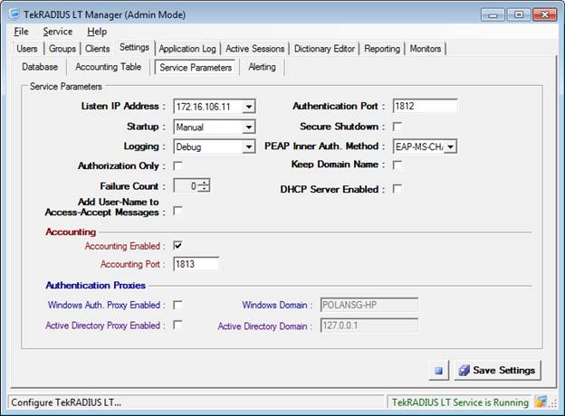This screenshot has height=416, width=565.
Task: Open the Help menu
Action: pos(97,32)
